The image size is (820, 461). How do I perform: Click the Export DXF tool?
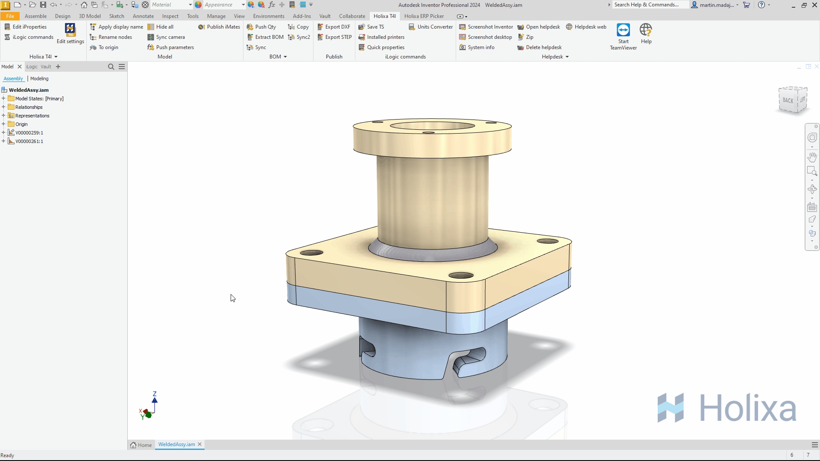[334, 27]
